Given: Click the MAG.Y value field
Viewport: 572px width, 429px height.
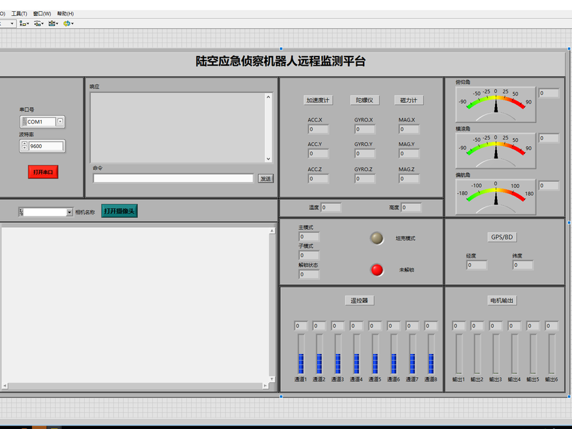Looking at the screenshot, I should (x=409, y=153).
